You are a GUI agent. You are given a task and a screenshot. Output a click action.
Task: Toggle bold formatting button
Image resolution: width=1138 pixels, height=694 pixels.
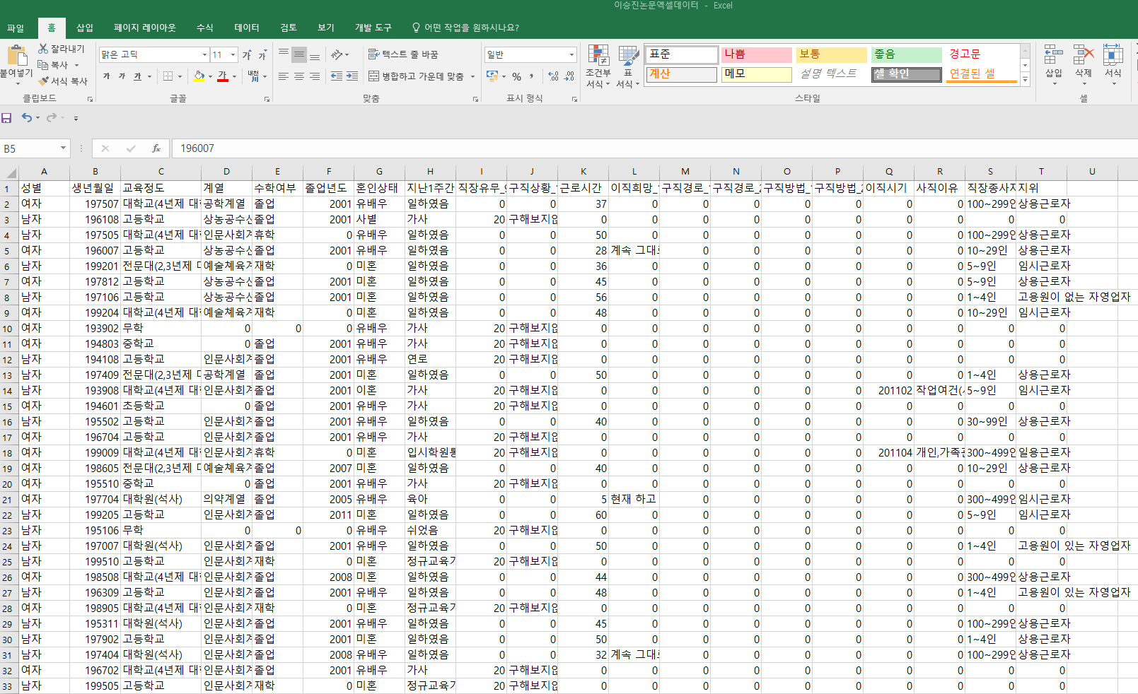pyautogui.click(x=107, y=76)
